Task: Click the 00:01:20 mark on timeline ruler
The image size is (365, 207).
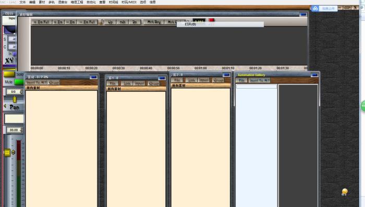Action: pyautogui.click(x=256, y=68)
